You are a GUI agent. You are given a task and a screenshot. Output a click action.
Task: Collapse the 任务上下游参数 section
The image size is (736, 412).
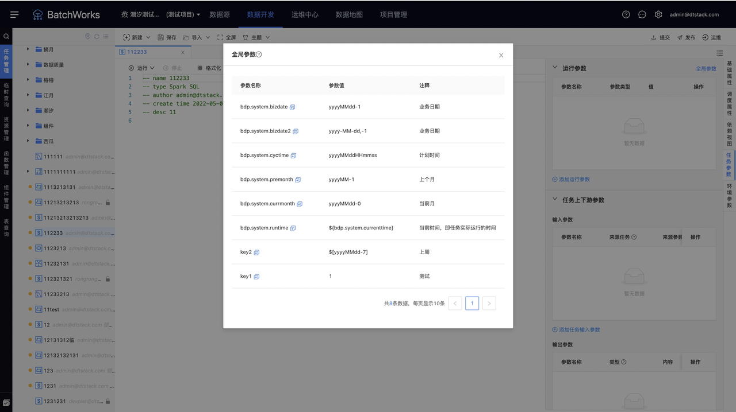click(555, 200)
